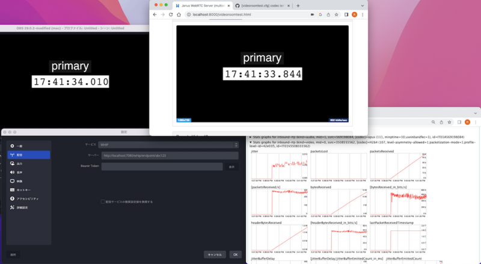Click the Google icon in the address bar

[x=320, y=14]
